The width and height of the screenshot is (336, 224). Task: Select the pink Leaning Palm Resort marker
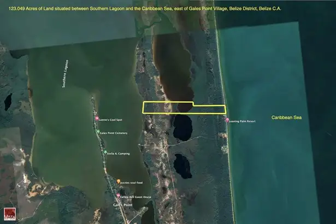[x=227, y=120]
